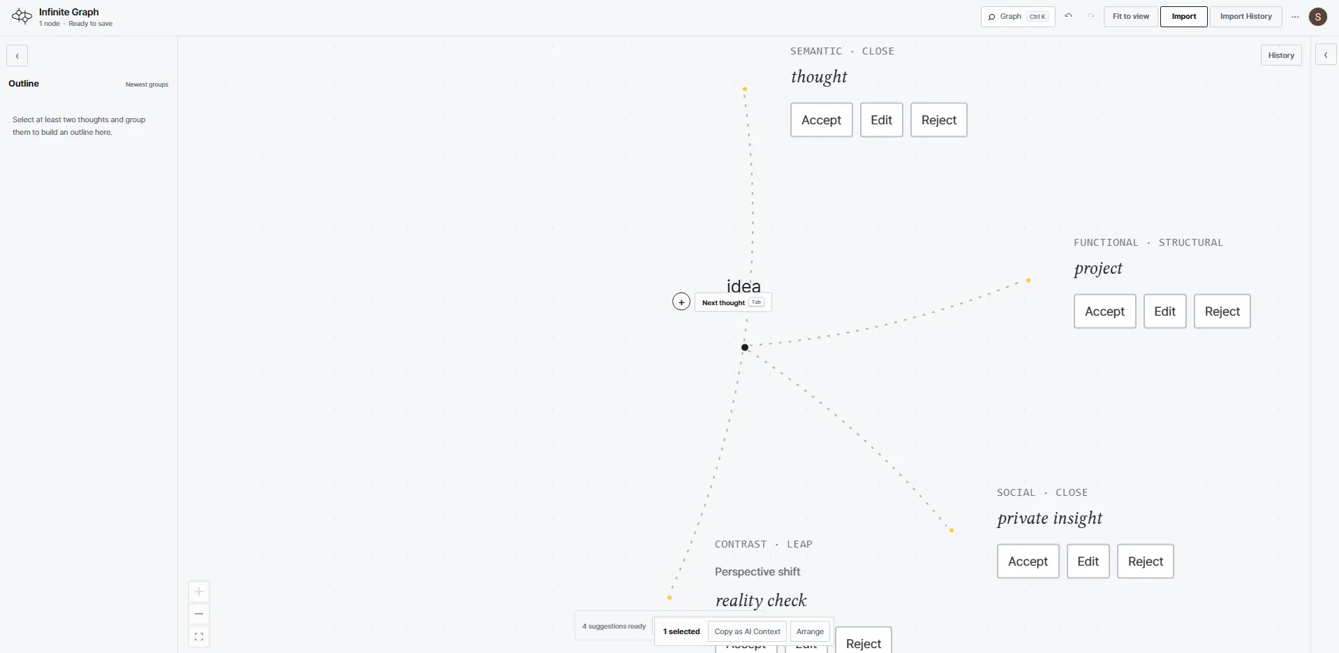The image size is (1339, 653).
Task: Reject the 'reality check' suggestion
Action: (864, 643)
